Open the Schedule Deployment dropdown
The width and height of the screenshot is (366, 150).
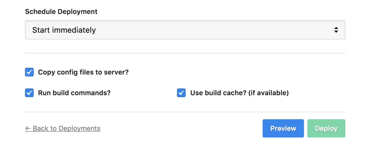click(185, 30)
